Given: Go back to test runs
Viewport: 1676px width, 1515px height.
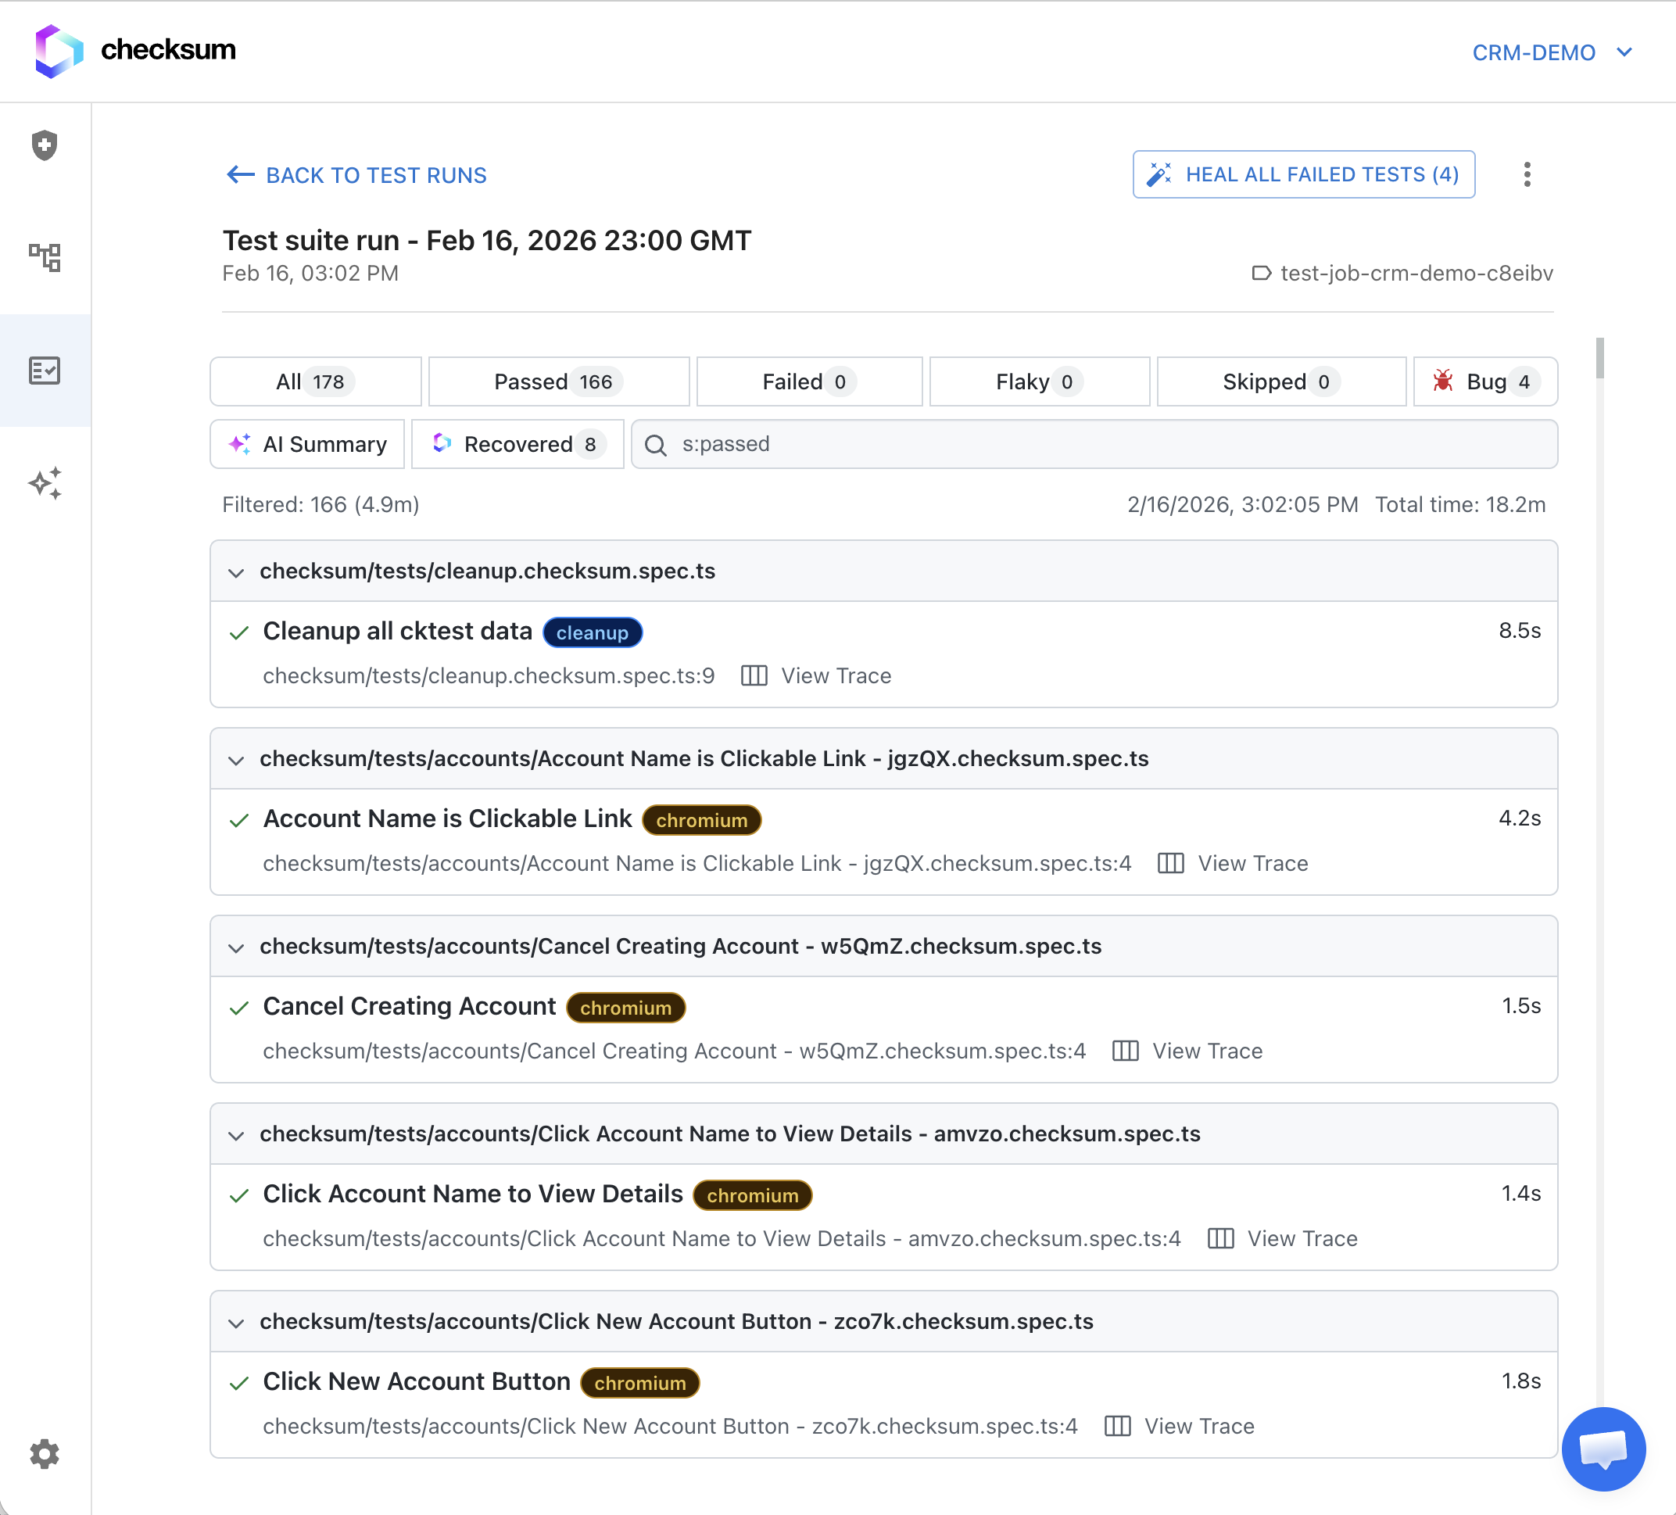Looking at the screenshot, I should 356,175.
